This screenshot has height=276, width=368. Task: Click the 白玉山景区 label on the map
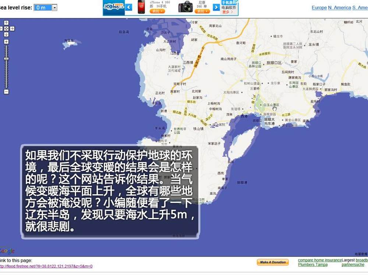click(271, 105)
